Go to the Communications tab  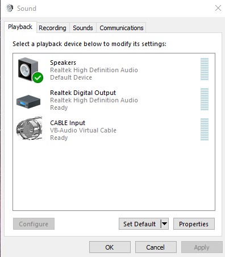(122, 28)
